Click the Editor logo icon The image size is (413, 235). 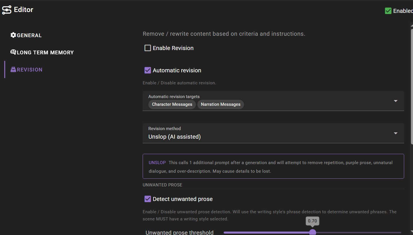point(7,10)
